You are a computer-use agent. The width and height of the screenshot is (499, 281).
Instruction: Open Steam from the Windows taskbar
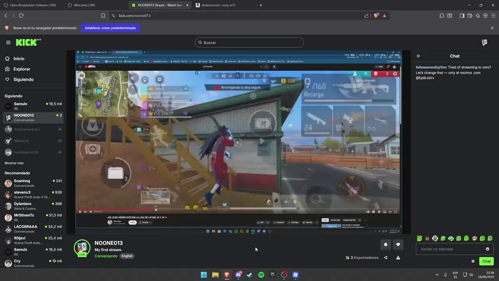point(249,275)
